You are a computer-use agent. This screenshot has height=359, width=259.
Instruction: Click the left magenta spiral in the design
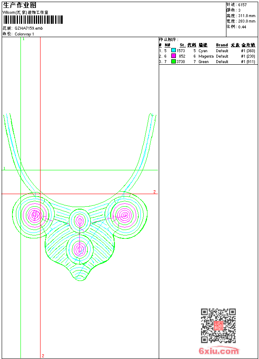[35, 215]
